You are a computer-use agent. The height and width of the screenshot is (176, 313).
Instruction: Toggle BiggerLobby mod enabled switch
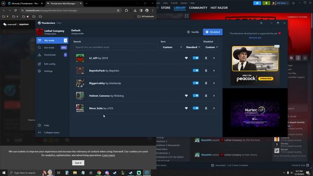pyautogui.click(x=196, y=83)
